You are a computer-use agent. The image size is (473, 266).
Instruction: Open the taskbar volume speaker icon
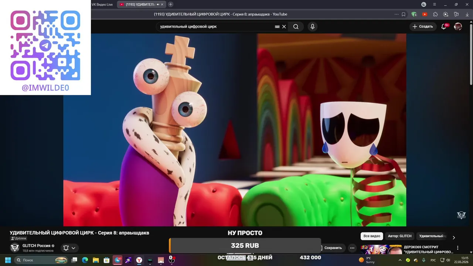pos(448,260)
